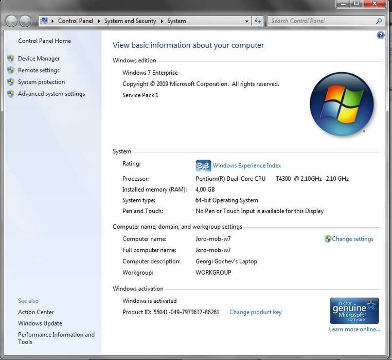The image size is (392, 360).
Task: Click into Search Control Panel field
Action: tap(322, 21)
